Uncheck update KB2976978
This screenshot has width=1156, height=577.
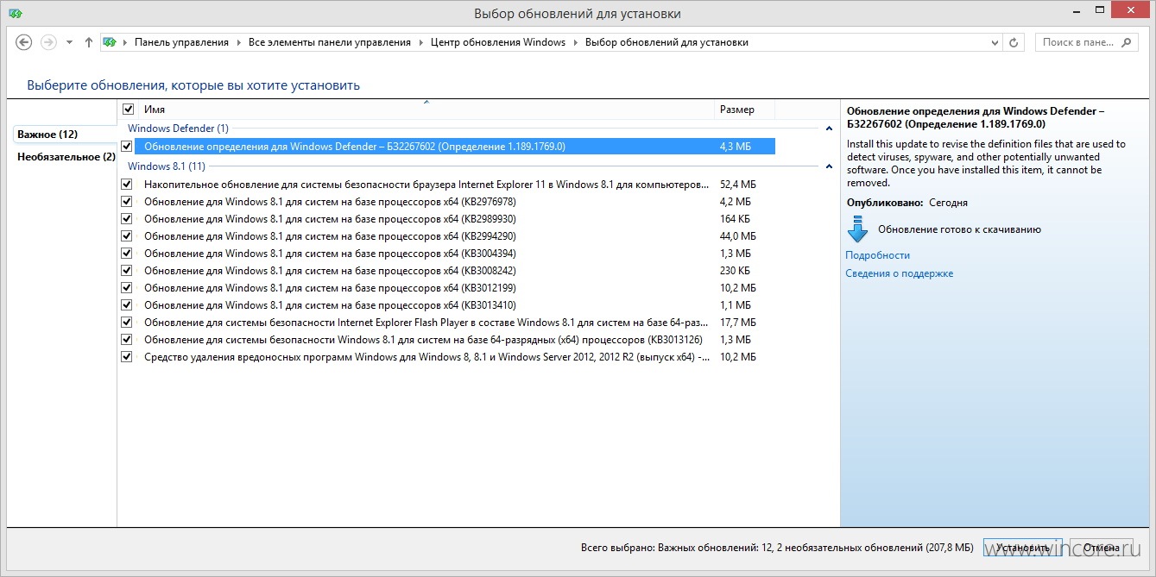pos(127,202)
